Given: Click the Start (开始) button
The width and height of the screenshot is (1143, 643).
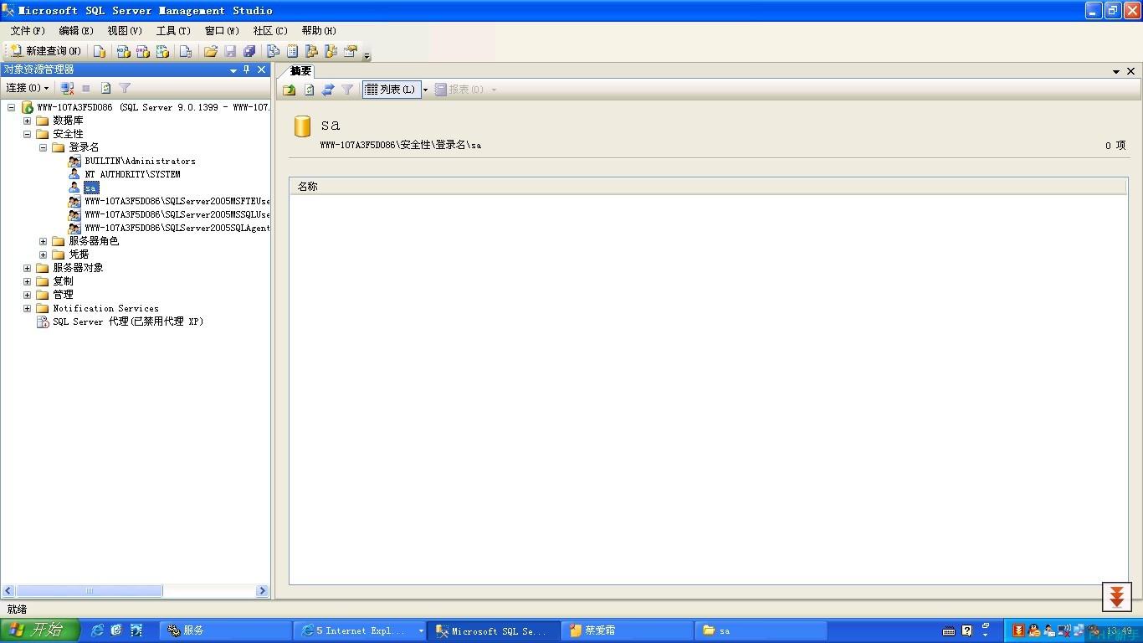Looking at the screenshot, I should (x=39, y=630).
